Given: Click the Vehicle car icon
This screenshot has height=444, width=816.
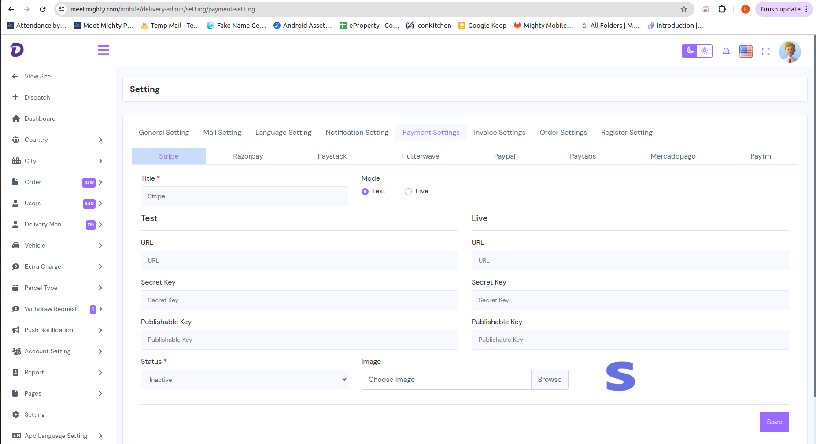Looking at the screenshot, I should coord(16,245).
